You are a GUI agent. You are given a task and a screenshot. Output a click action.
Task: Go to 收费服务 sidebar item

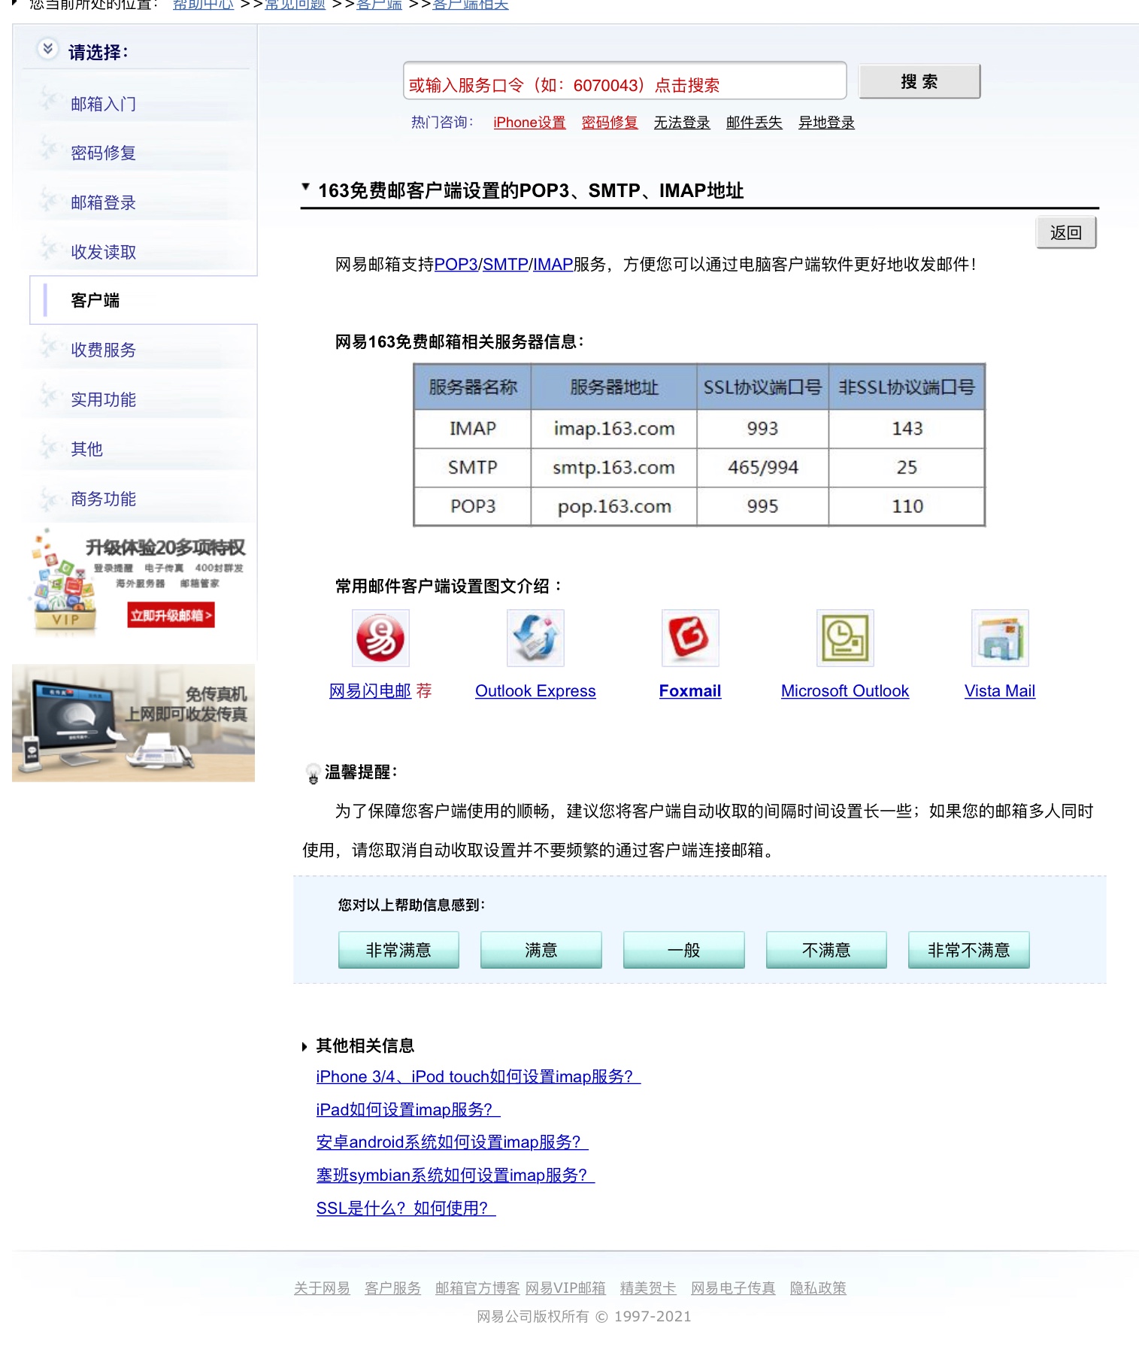point(104,350)
